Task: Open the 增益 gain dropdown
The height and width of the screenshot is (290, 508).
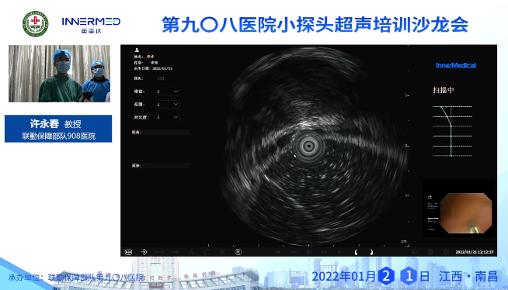Action: click(x=167, y=91)
